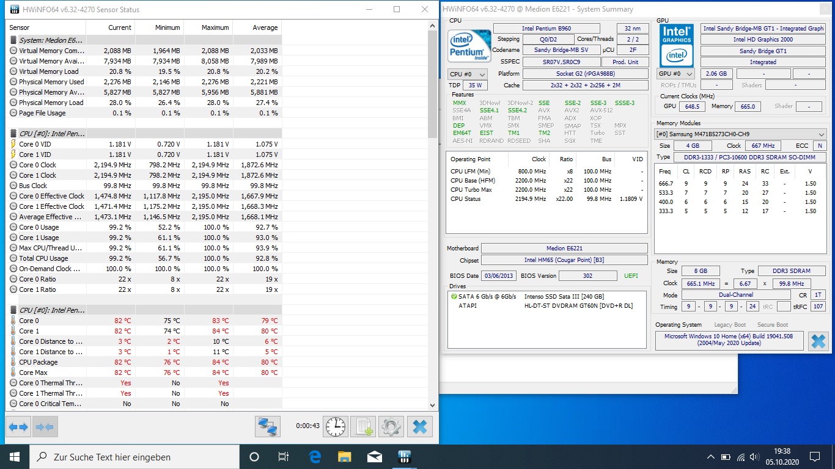Click the sensor list scrollbar up arrow
Viewport: 835px width, 469px height.
(433, 27)
